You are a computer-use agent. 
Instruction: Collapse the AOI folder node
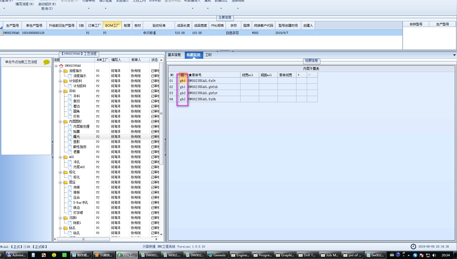pyautogui.click(x=60, y=157)
